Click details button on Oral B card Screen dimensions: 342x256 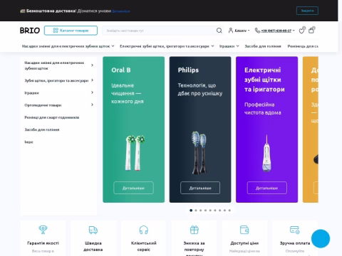click(x=133, y=188)
